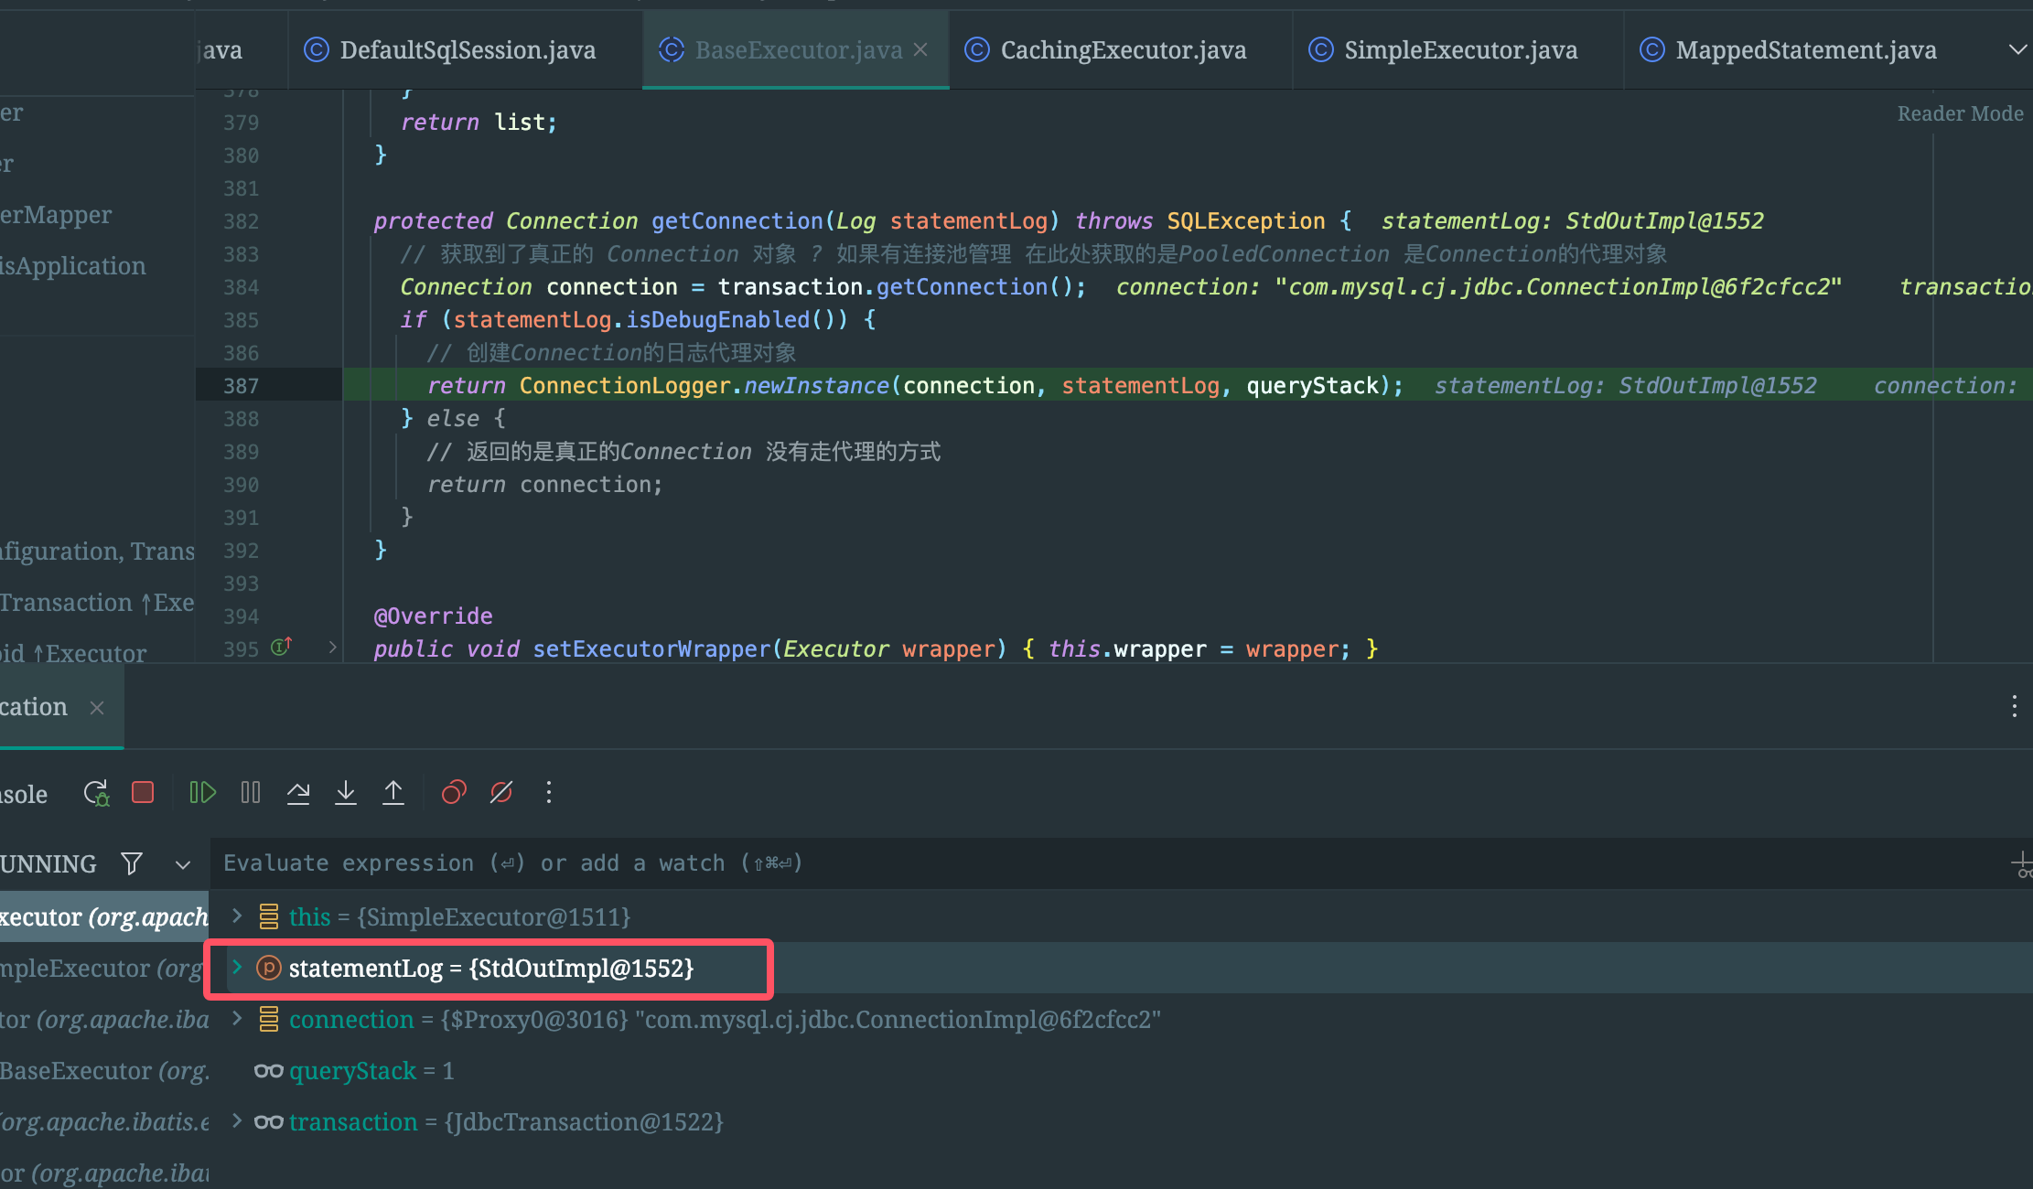The width and height of the screenshot is (2033, 1189).
Task: Open the thread state dropdown chevron
Action: click(x=183, y=864)
